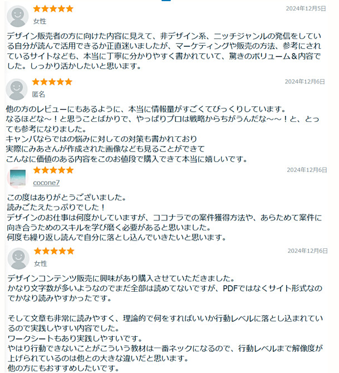Screen dimensions: 339x373
Task: Click the 2024年12月6日 date on cocone7 review
Action: pyautogui.click(x=307, y=170)
